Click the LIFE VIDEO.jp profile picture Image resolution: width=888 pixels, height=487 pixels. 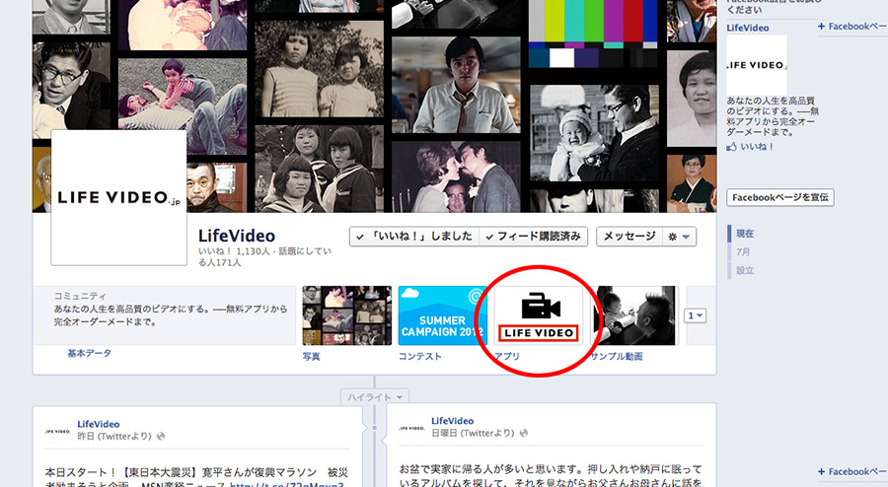[x=119, y=197]
